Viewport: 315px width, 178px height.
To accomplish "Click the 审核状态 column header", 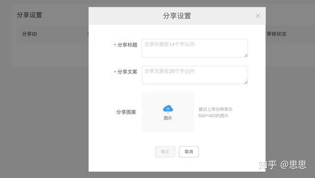I will coord(277,34).
